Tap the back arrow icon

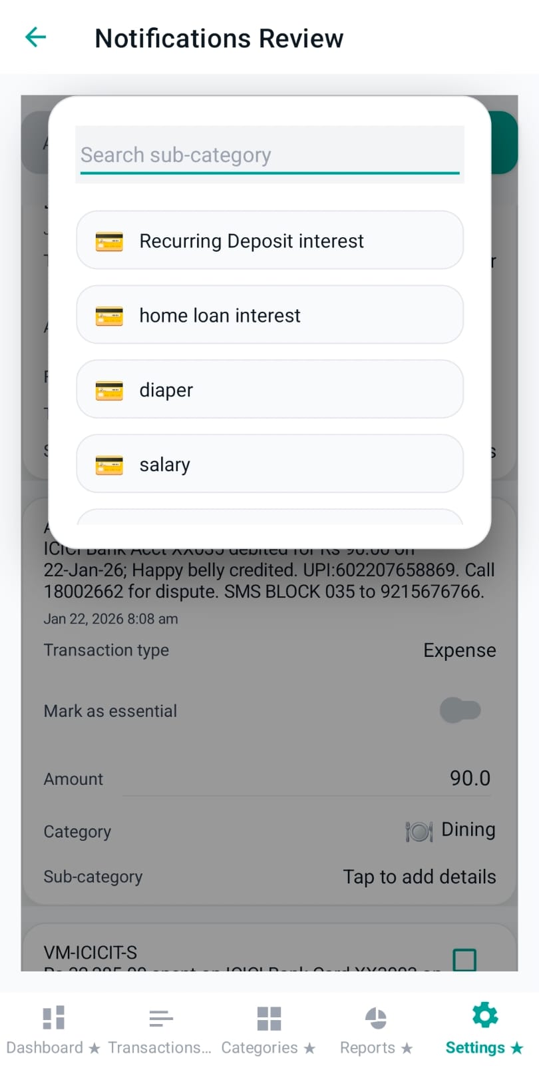point(35,37)
